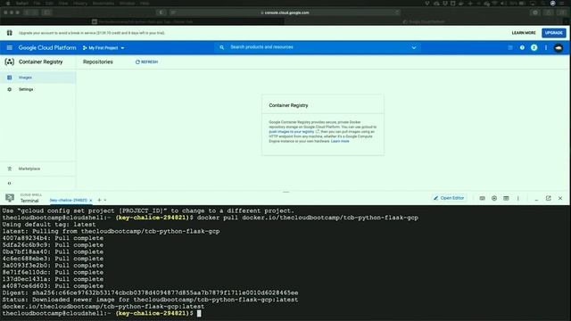Click the Safari address bar console.cloud.google.com

pyautogui.click(x=285, y=12)
